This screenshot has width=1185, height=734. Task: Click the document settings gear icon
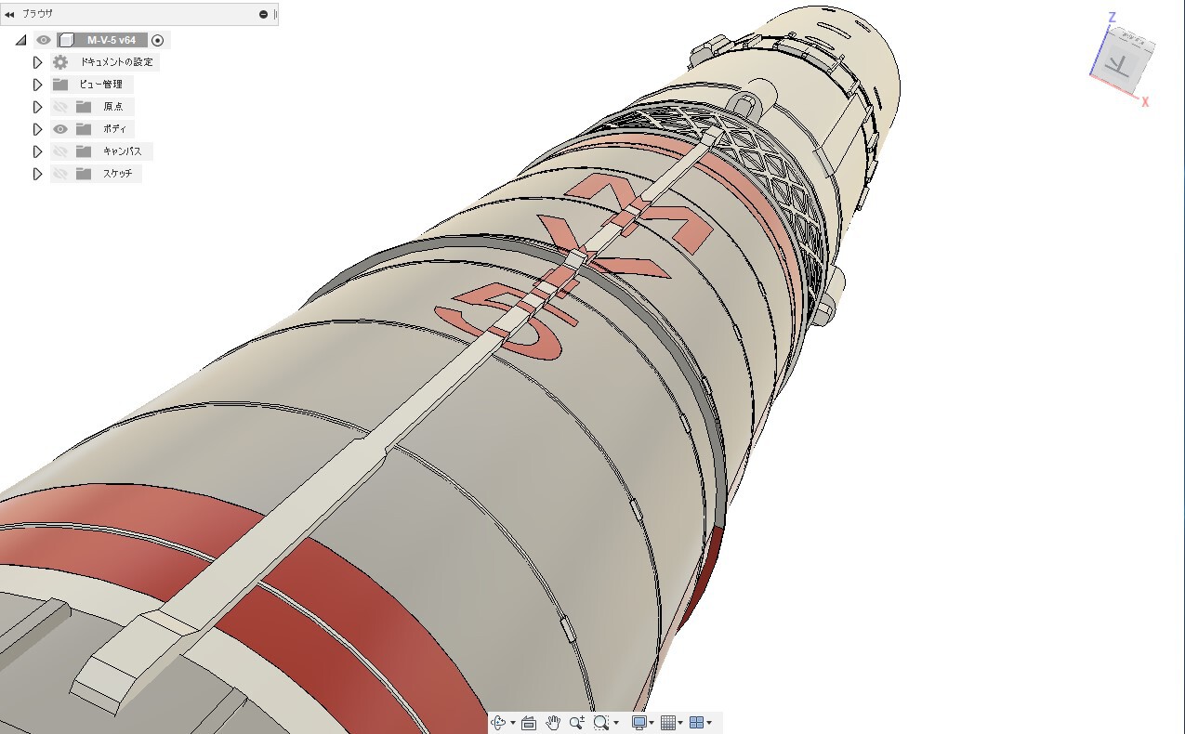pyautogui.click(x=60, y=62)
